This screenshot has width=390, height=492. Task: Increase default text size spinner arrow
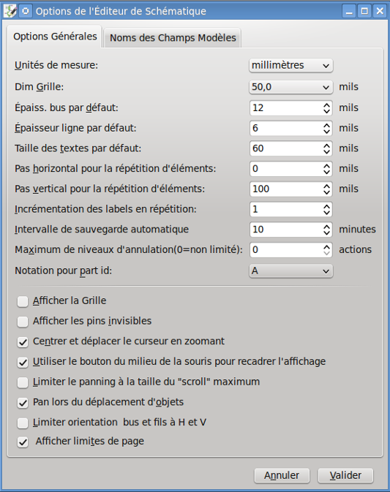click(x=326, y=145)
